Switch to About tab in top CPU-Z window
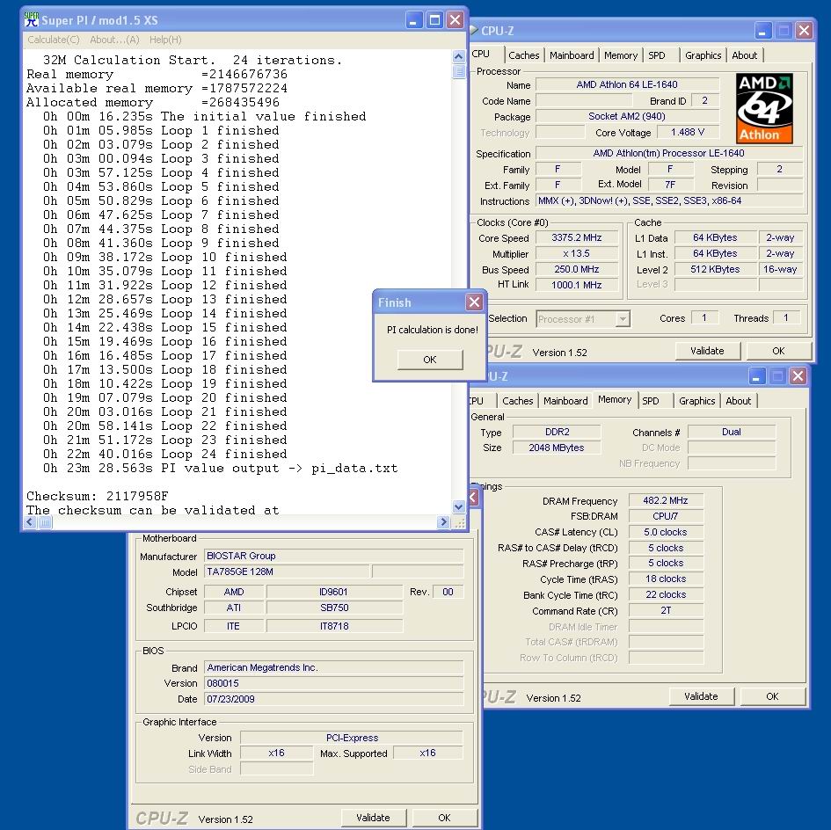The height and width of the screenshot is (830, 831). tap(744, 55)
